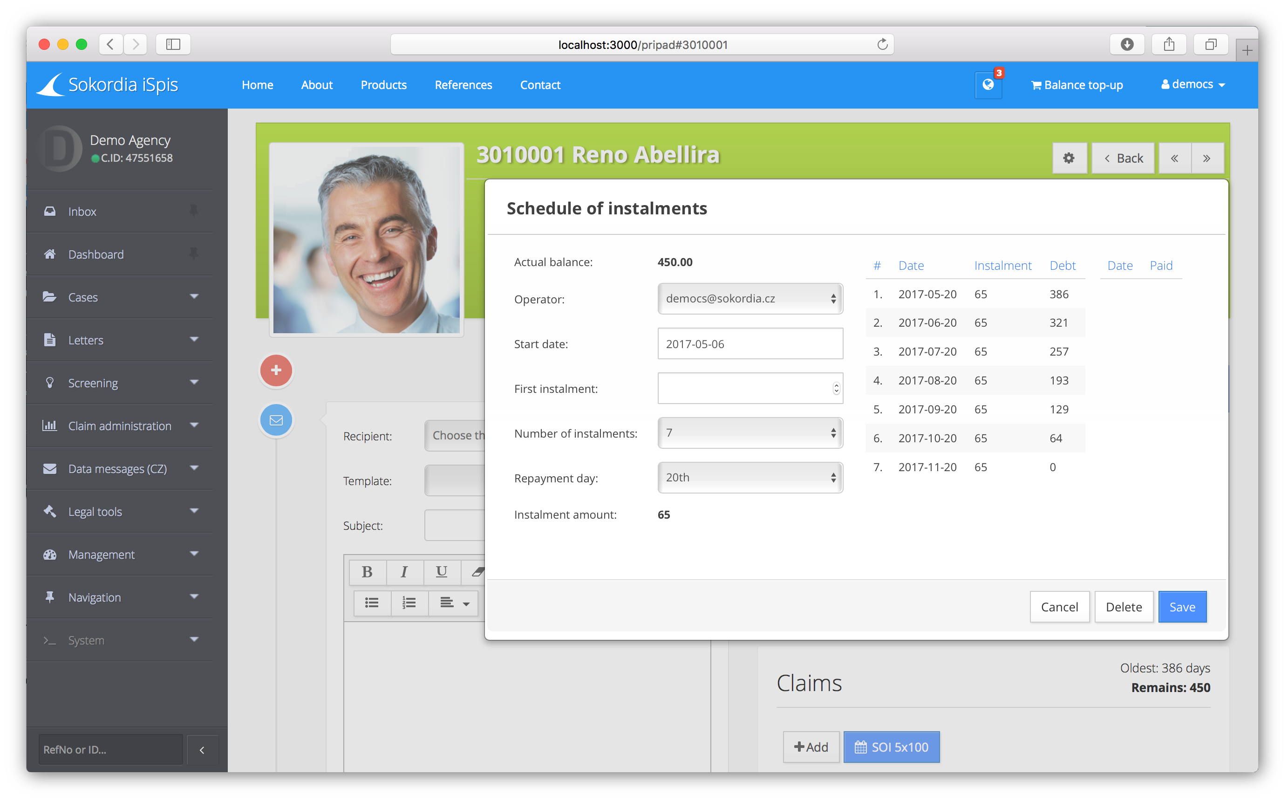Go to previous record double-chevron
1288x802 pixels.
tap(1174, 158)
